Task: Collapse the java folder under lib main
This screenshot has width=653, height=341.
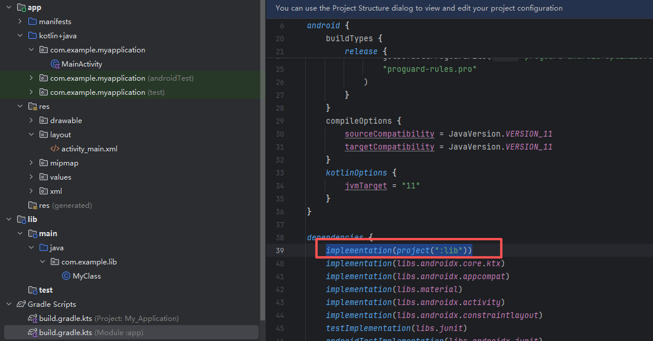Action: coord(31,247)
